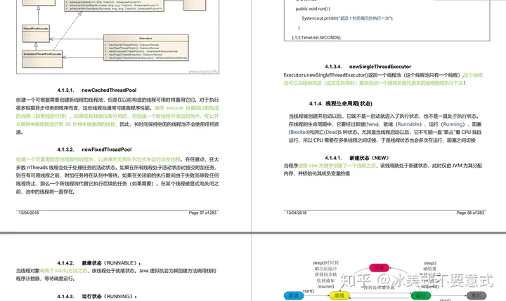Image resolution: width=506 pixels, height=301 pixels.
Task: Click the text '内存，并初始化其成员变量的值'
Action: (316, 174)
